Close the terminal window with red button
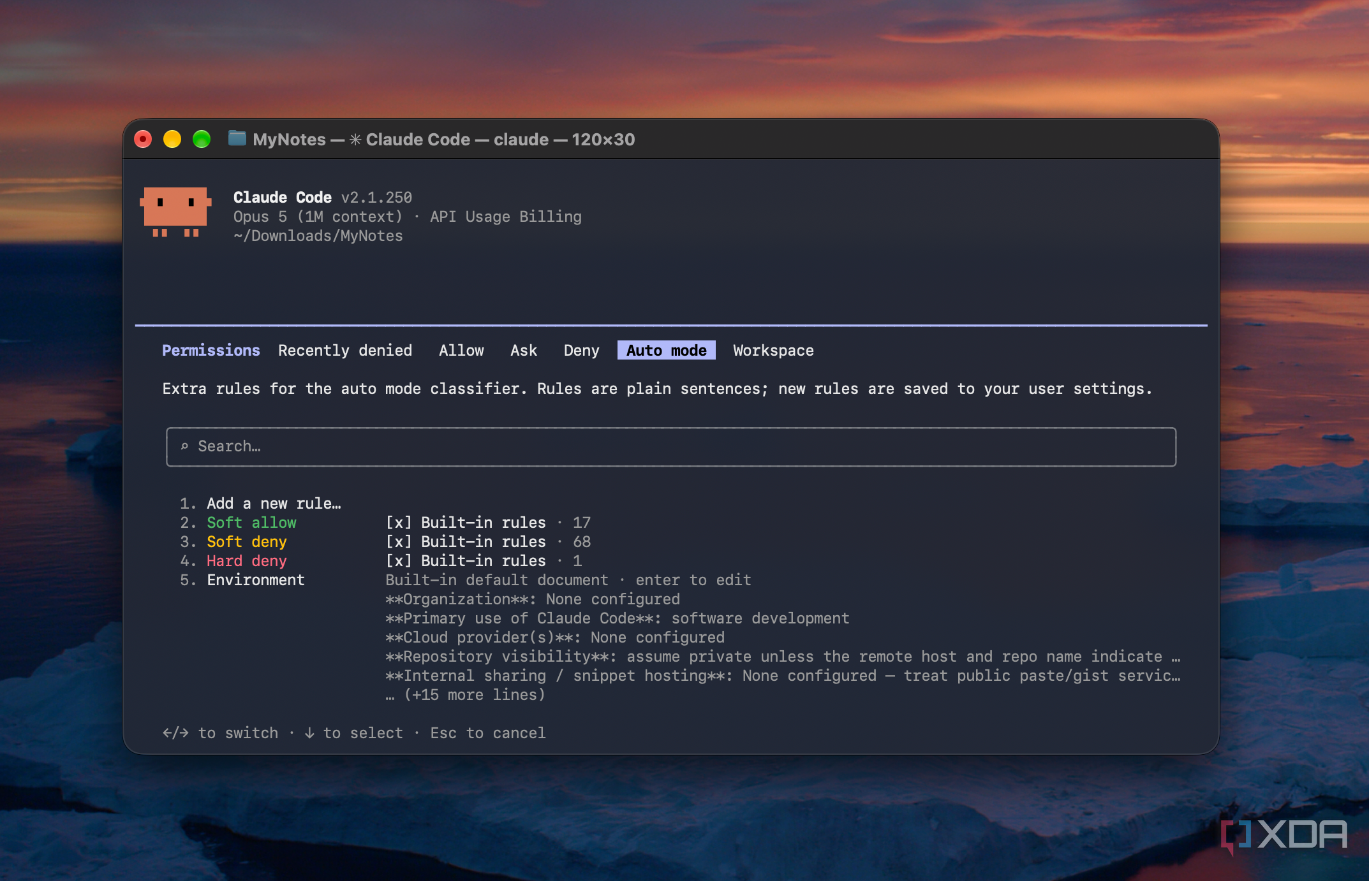 click(x=143, y=139)
